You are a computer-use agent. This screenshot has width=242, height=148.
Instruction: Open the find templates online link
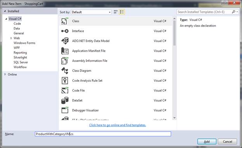coord(118,125)
